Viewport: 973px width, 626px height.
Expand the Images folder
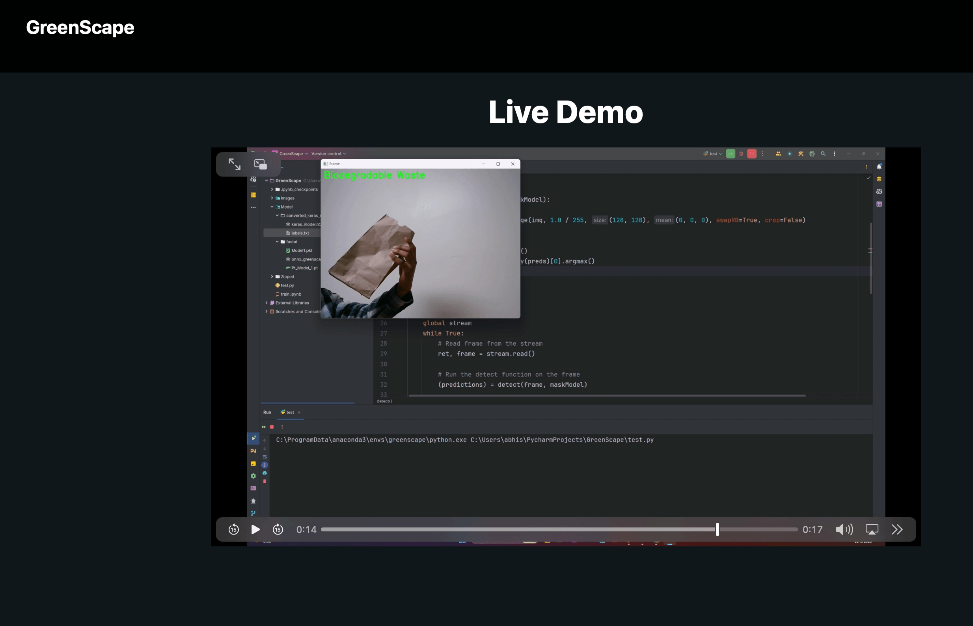coord(272,198)
